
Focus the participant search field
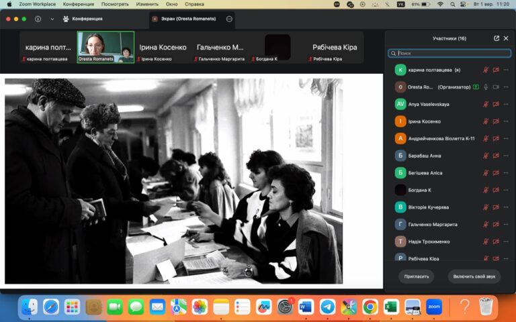pyautogui.click(x=449, y=53)
